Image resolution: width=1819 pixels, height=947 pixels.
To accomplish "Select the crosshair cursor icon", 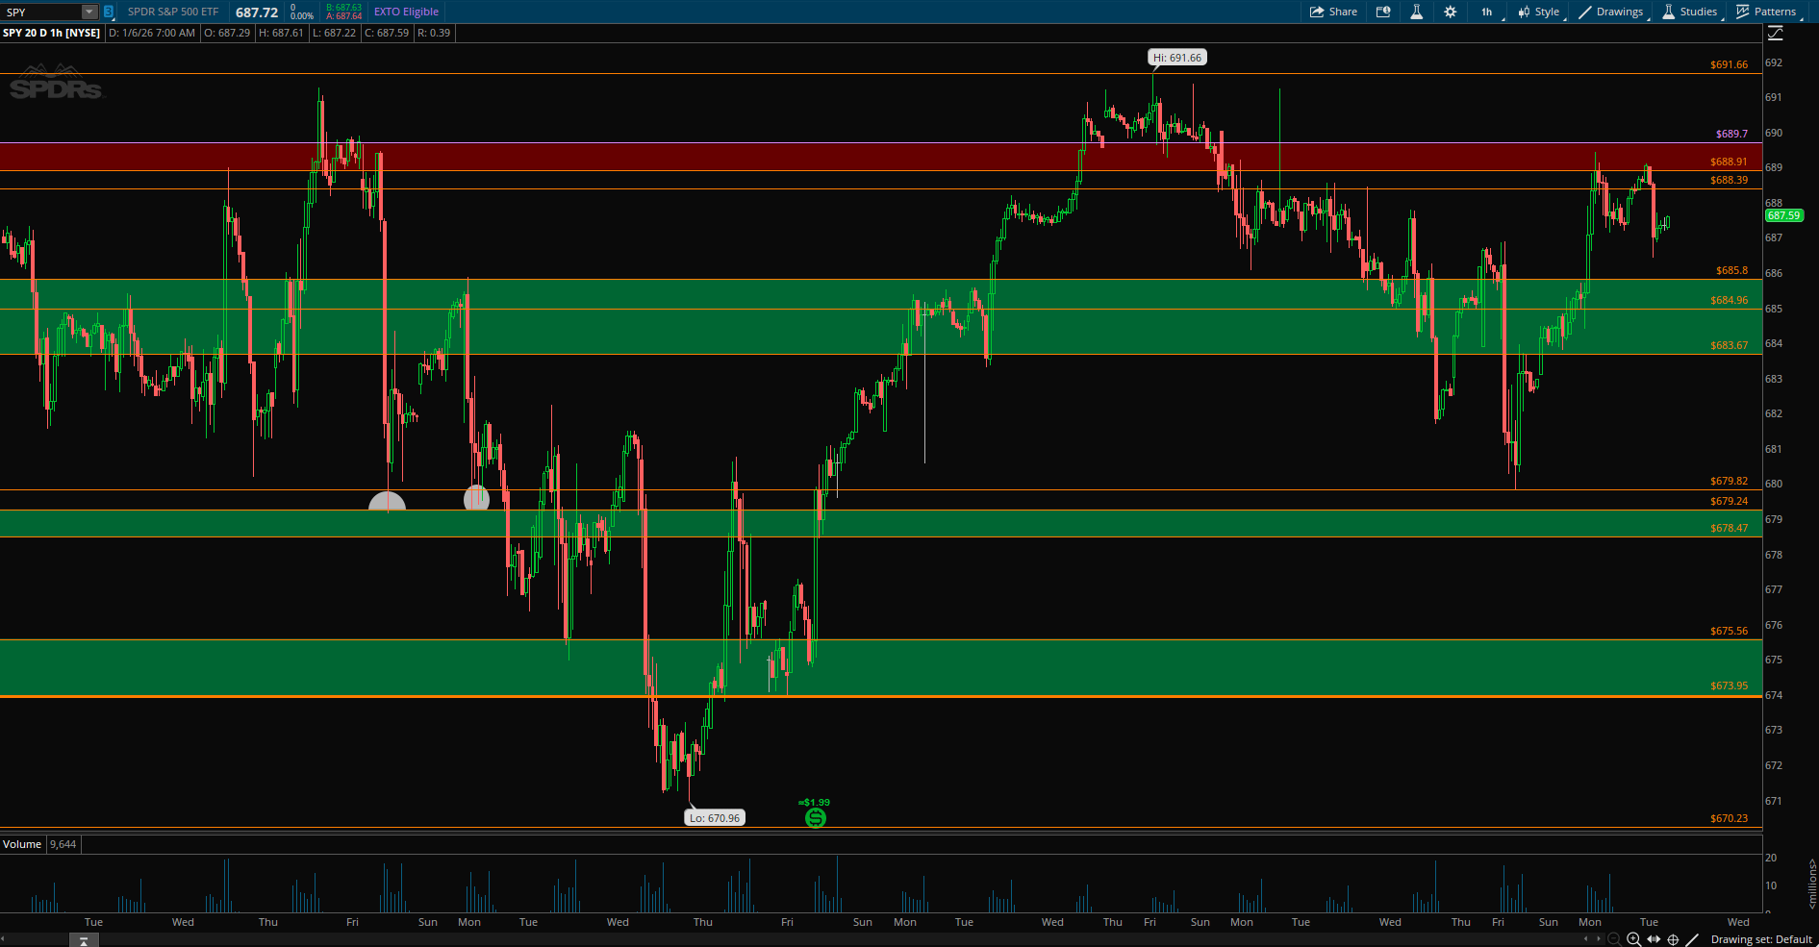I will [1673, 939].
